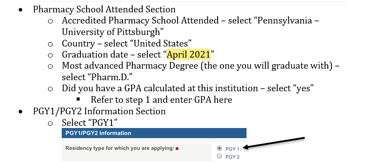Click the PGY 2 option label
This screenshot has width=370, height=163.
(x=232, y=157)
